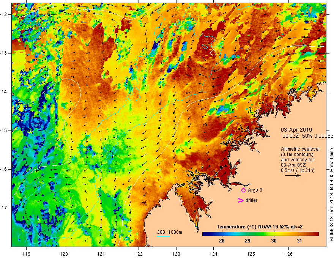Click longitude axis label 121
This screenshot has height=258, width=334.
(x=101, y=254)
